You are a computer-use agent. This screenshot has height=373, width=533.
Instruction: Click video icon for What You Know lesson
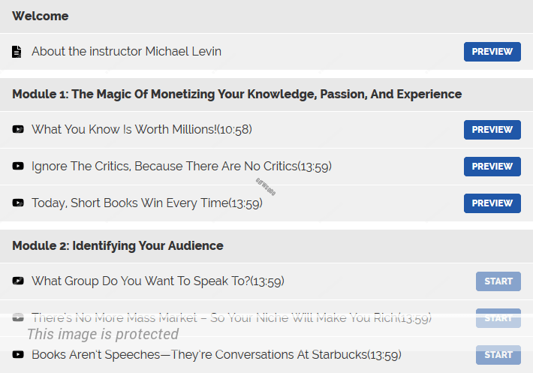[x=18, y=129]
